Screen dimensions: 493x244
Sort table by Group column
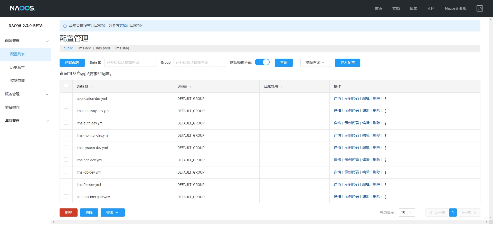coord(191,87)
